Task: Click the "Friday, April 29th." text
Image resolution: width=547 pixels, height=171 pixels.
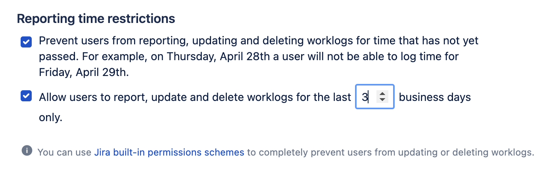Action: pos(84,72)
